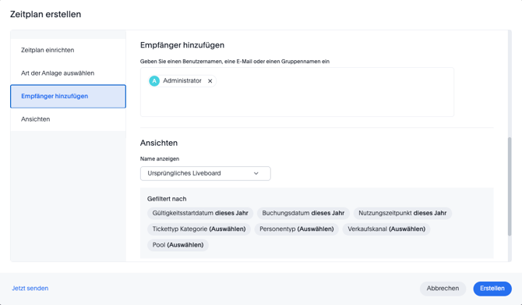Screen dimensions: 522x305
Task: Click the Ansichten section heading in main panel
Action: click(x=159, y=143)
